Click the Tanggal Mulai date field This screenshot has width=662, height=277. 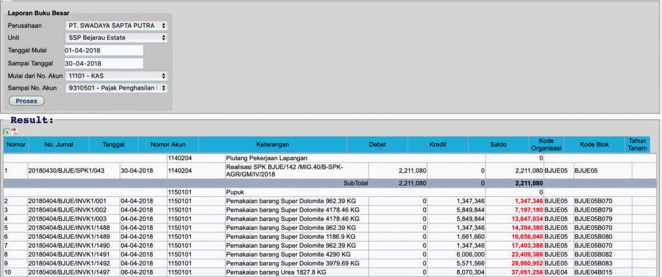coord(104,50)
